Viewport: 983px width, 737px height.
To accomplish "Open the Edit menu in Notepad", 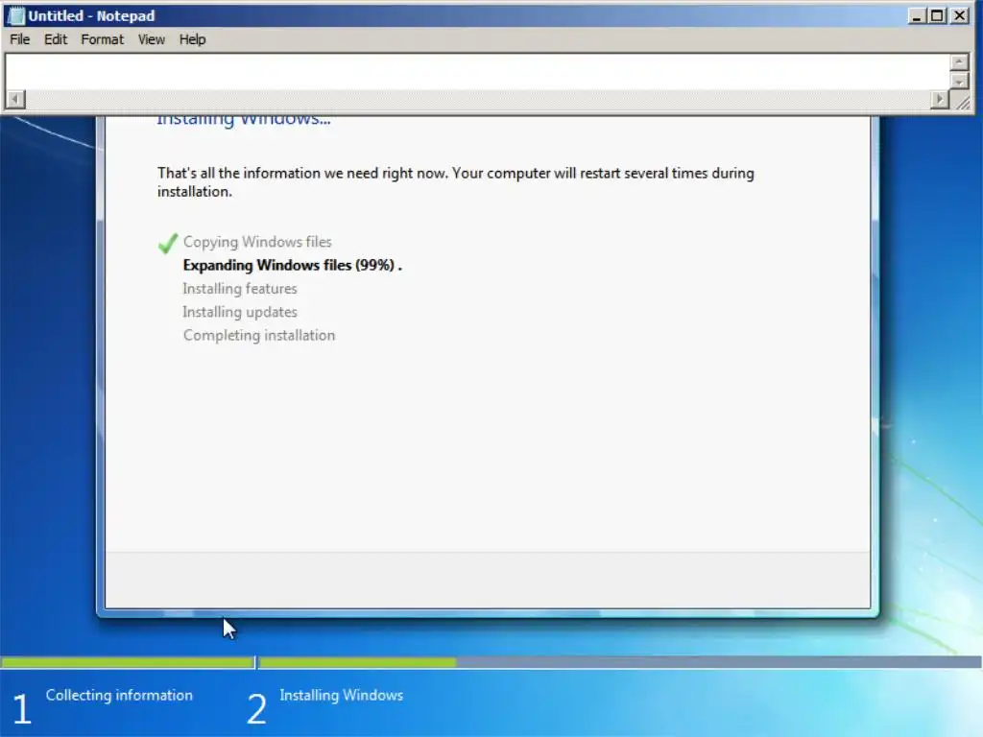I will [x=55, y=39].
